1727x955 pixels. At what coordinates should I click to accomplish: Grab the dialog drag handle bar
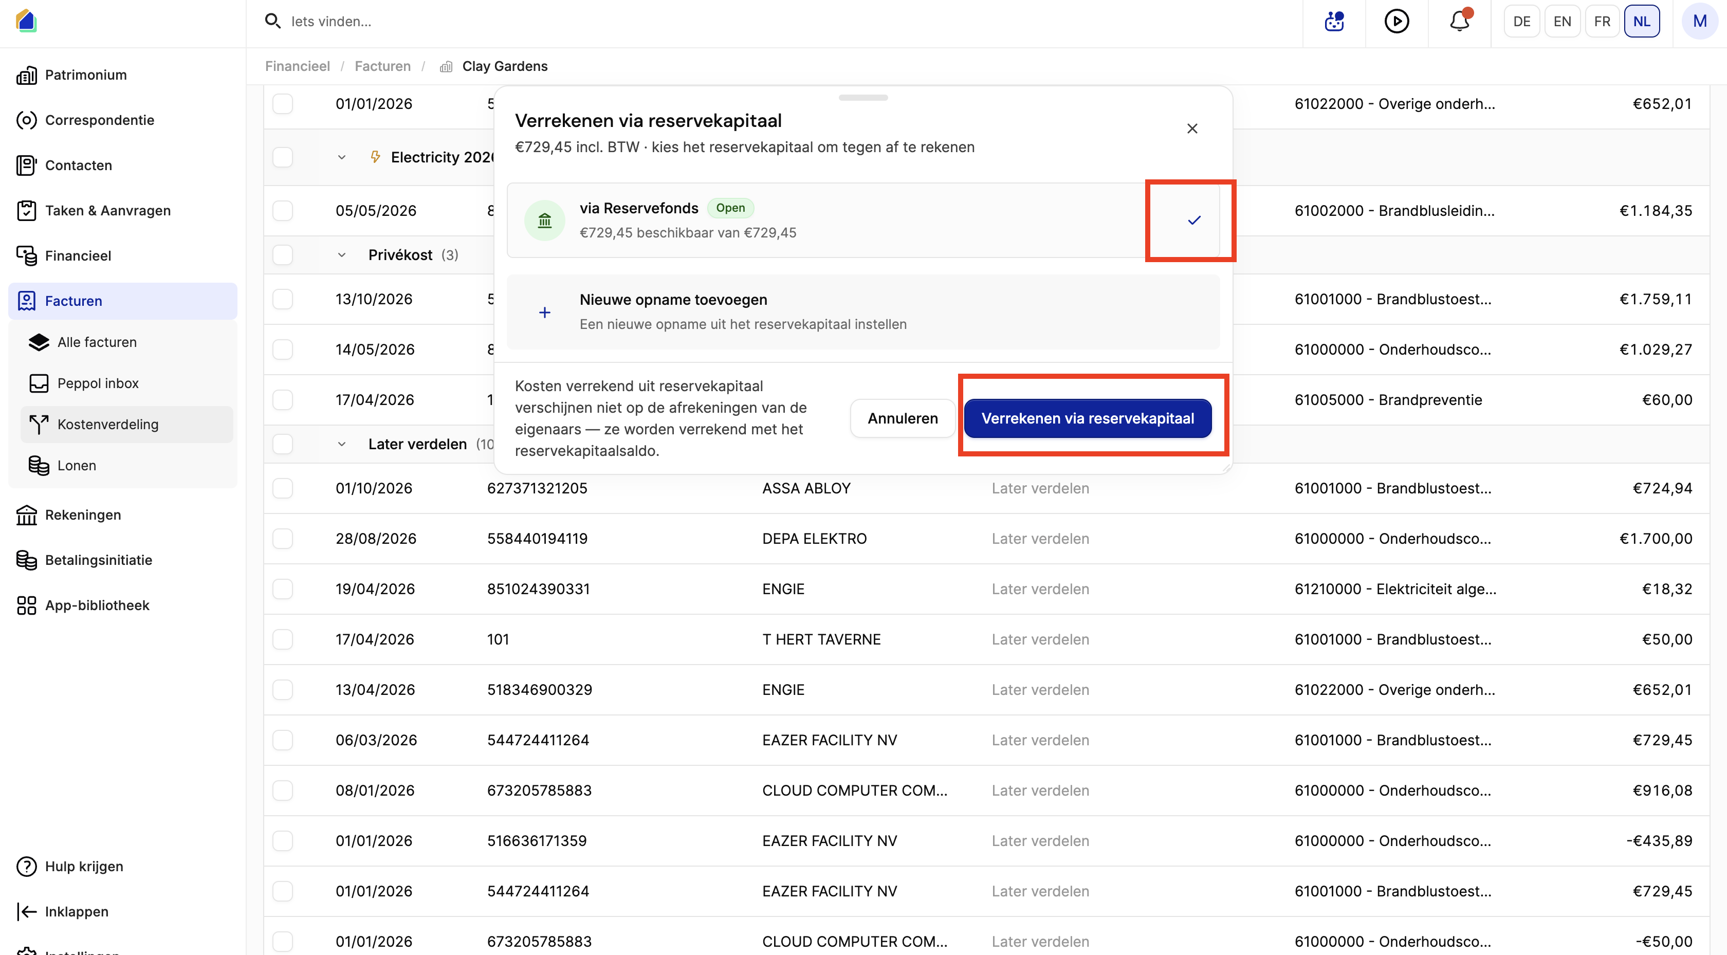coord(863,98)
